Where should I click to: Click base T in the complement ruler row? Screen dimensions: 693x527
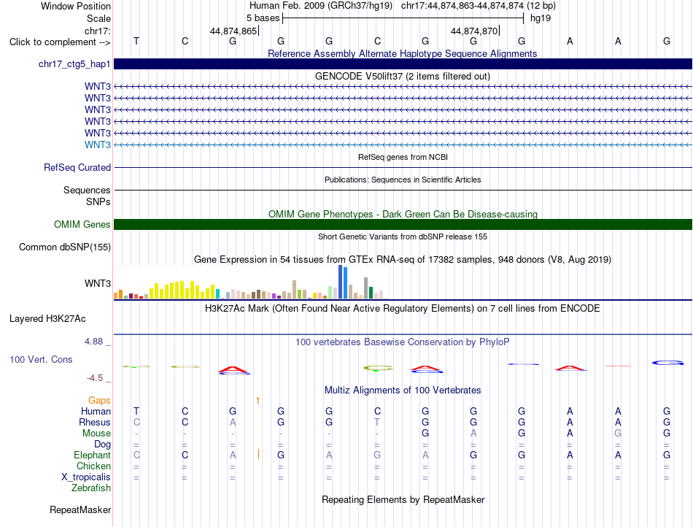tap(136, 41)
